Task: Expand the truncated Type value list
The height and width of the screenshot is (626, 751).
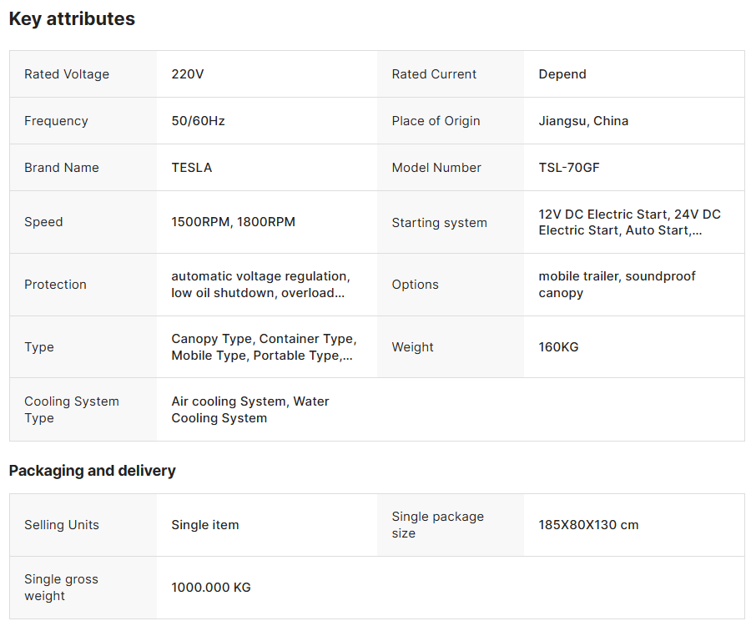Action: point(264,346)
